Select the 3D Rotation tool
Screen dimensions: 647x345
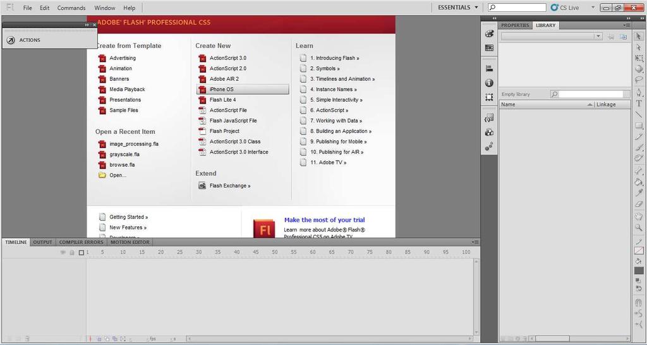click(639, 69)
